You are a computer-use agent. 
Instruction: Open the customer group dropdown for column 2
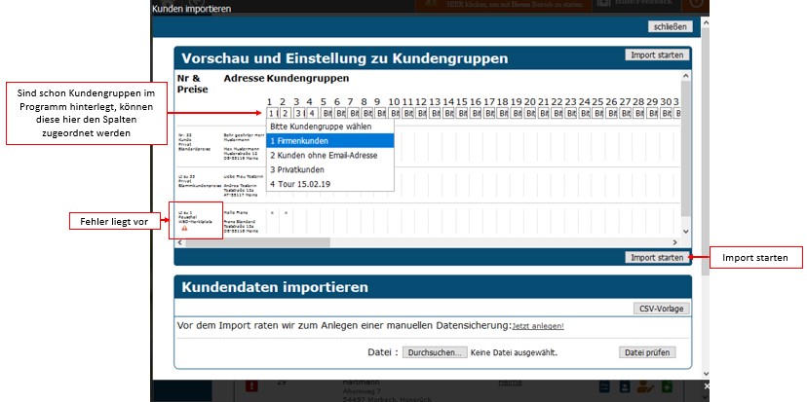285,113
